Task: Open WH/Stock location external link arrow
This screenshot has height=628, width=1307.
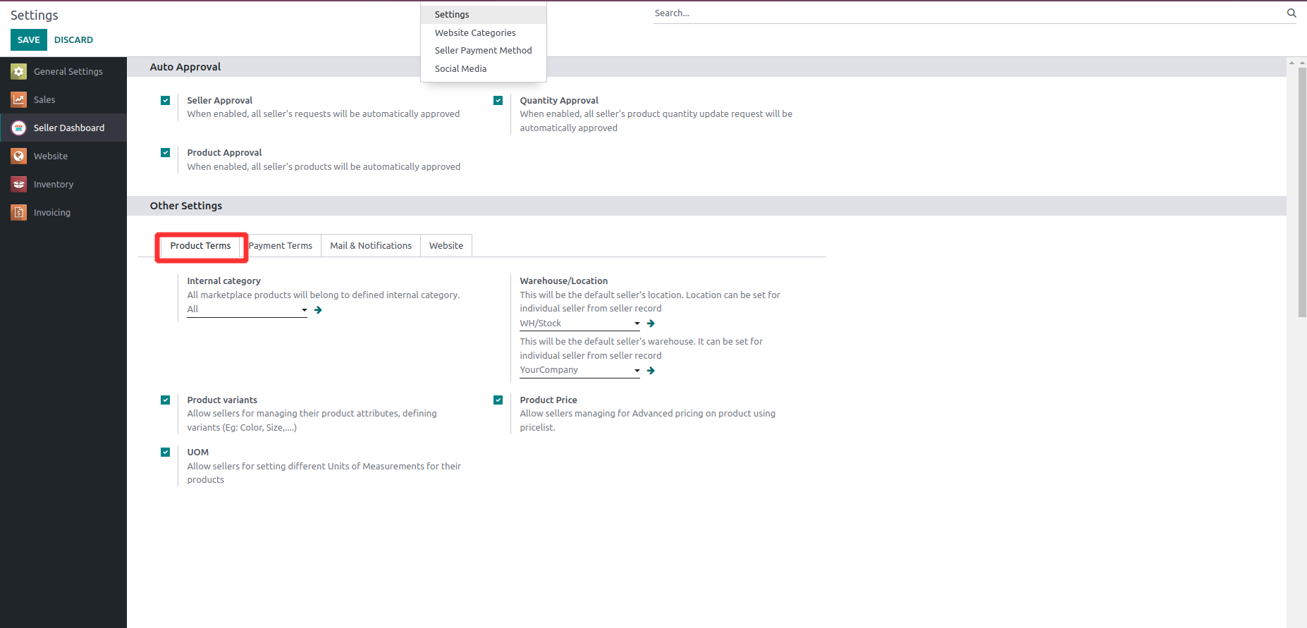Action: pyautogui.click(x=651, y=324)
